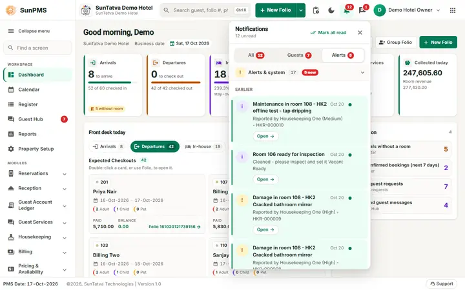Click the Collected today money icon
The height and width of the screenshot is (290, 465).
point(408,63)
